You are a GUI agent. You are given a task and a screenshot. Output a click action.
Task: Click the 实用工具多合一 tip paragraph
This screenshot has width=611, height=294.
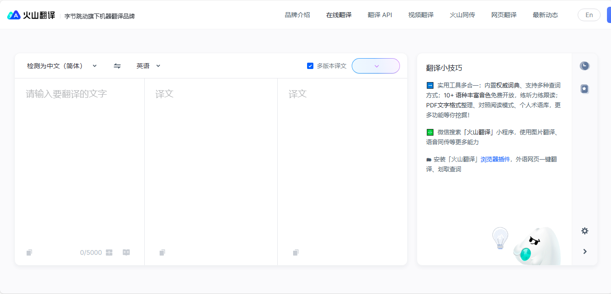point(494,100)
